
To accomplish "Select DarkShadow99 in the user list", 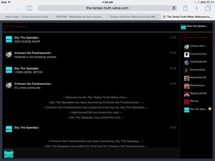I will click(x=196, y=62).
